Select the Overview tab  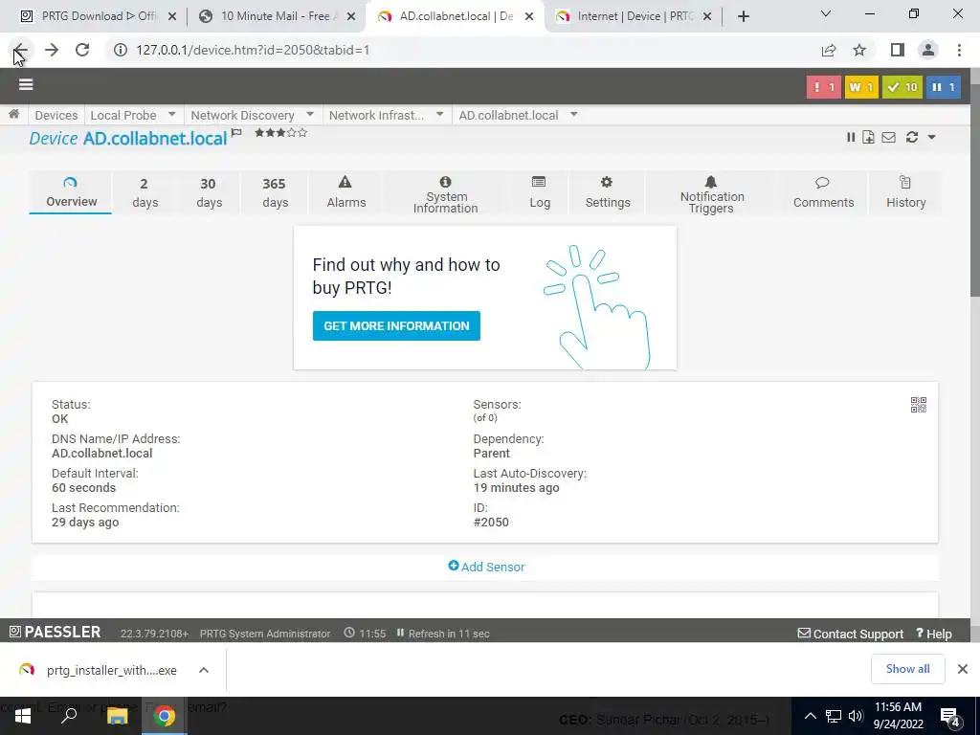[x=71, y=192]
